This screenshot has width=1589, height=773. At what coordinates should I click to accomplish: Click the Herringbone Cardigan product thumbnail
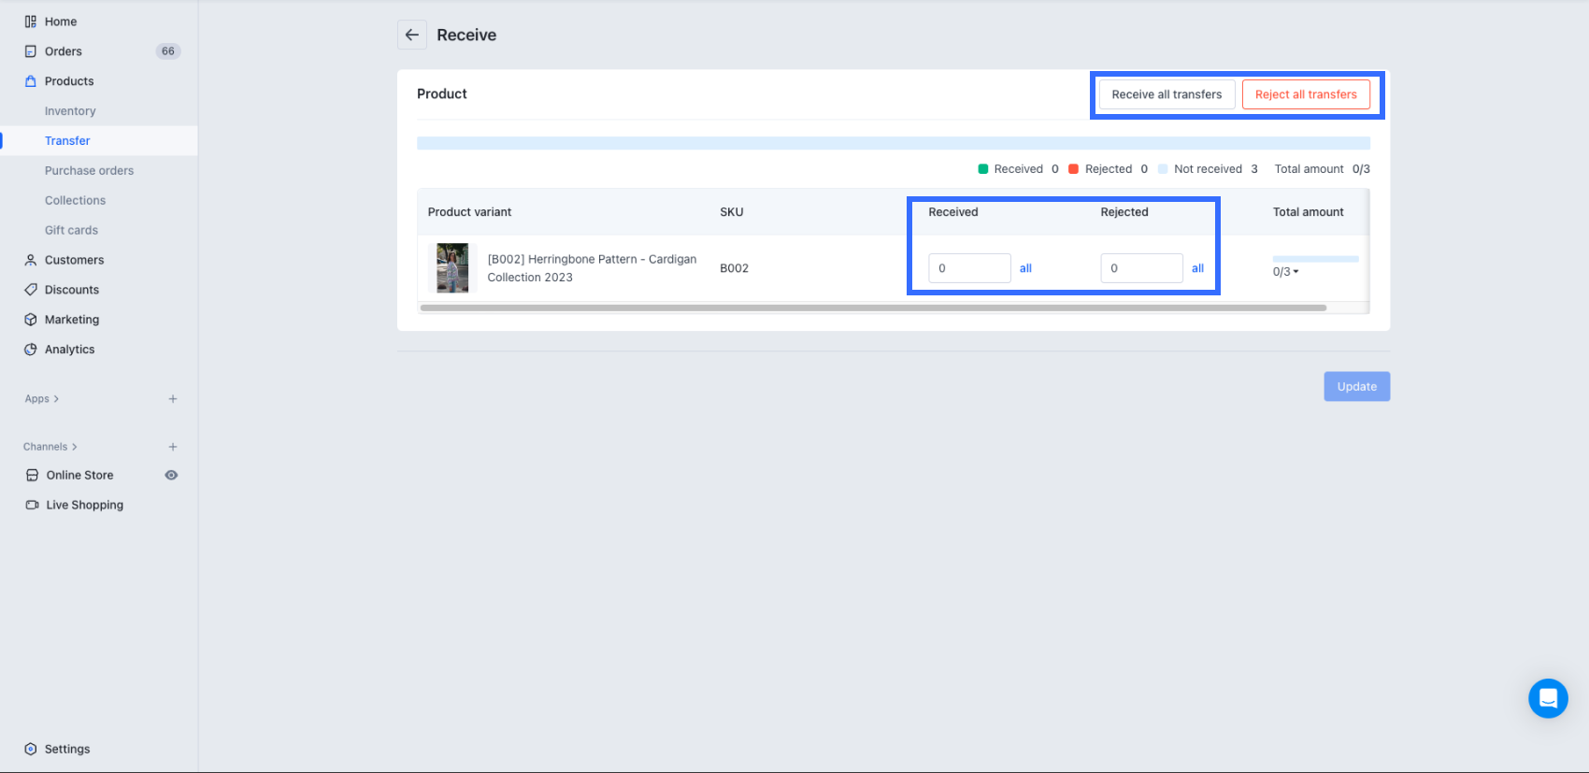point(452,268)
